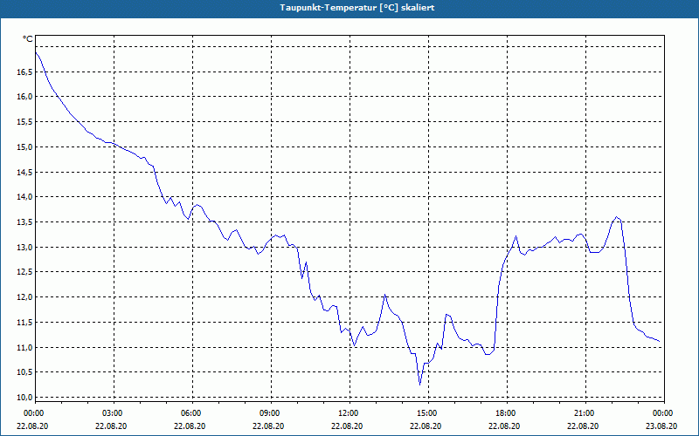Click the chart title Taupunkt-Temperatur [°C] skaliert

coord(357,8)
